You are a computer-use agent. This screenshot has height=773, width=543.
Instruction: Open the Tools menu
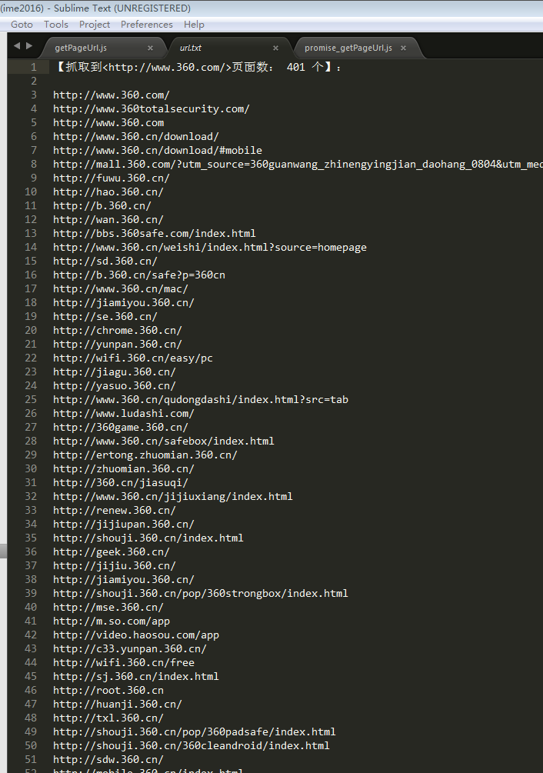click(56, 24)
